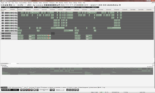Click the Play button in the transport bar
The height and width of the screenshot is (93, 155).
coord(27,90)
